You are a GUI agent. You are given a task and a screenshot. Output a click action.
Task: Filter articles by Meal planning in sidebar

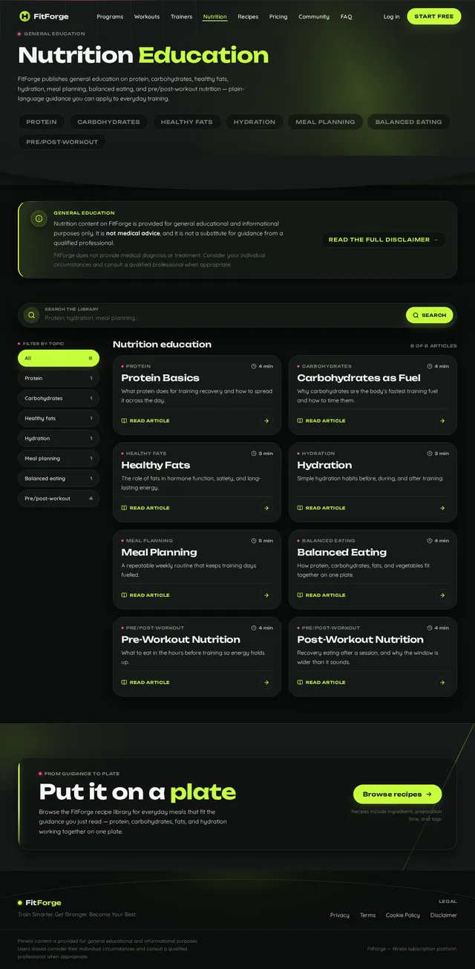tap(59, 458)
